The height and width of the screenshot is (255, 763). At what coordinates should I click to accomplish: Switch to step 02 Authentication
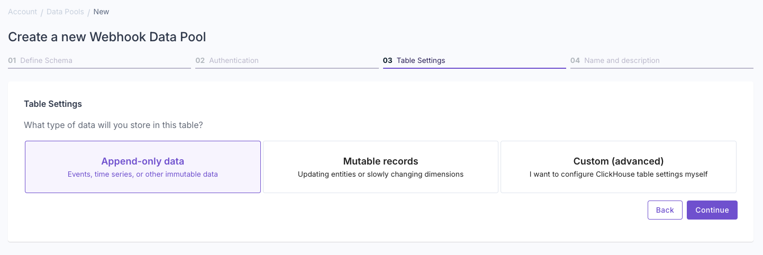coord(287,61)
